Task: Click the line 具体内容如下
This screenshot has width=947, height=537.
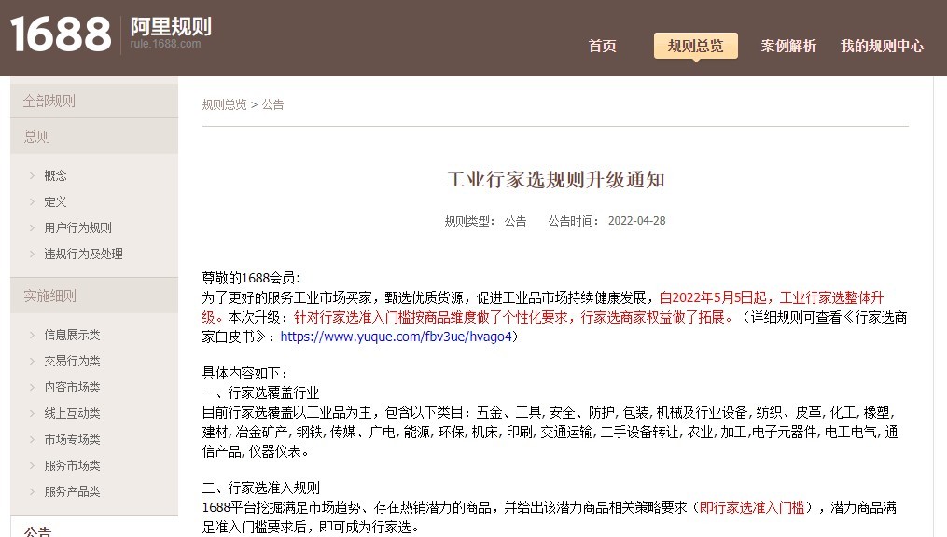Action: (x=244, y=373)
